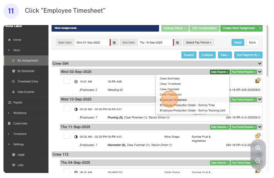
Task: Select the Wed 10-Sep Pruning assignment checkbox
Action: (67, 108)
